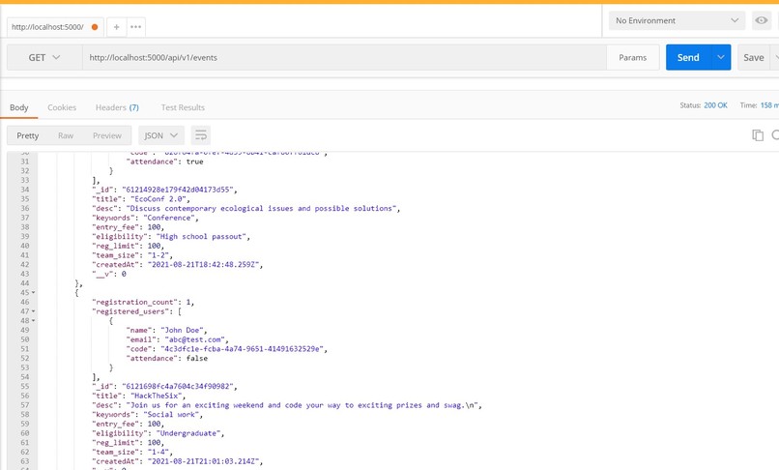Click the Params button

632,57
